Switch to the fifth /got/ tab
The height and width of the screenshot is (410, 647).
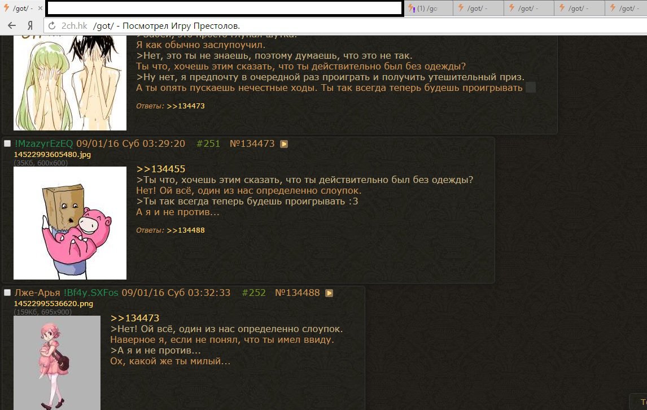tap(579, 8)
